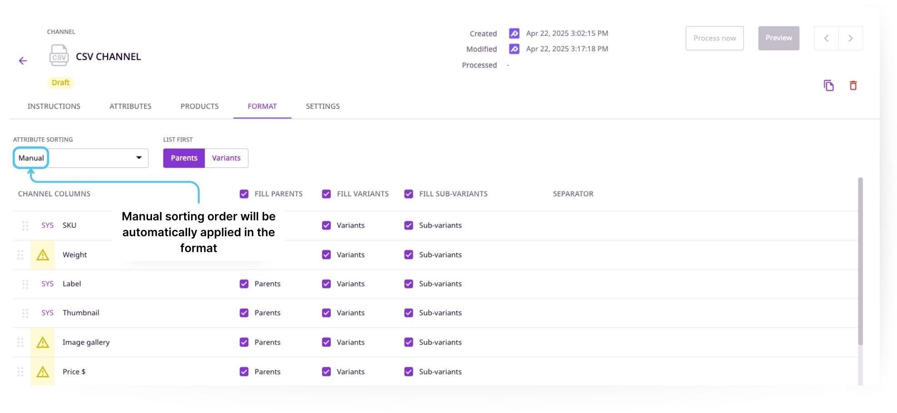Open the Attribute Sorting dropdown arrow

(x=139, y=158)
